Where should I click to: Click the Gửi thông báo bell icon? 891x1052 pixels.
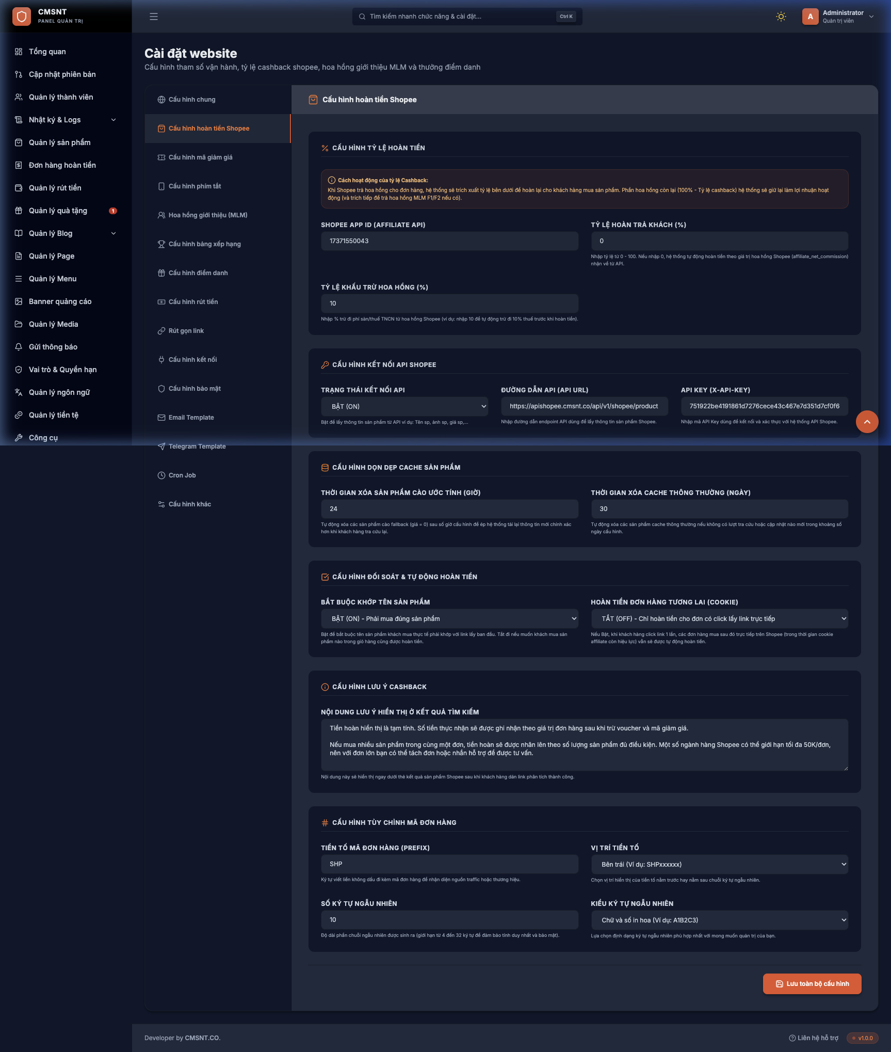(x=19, y=347)
